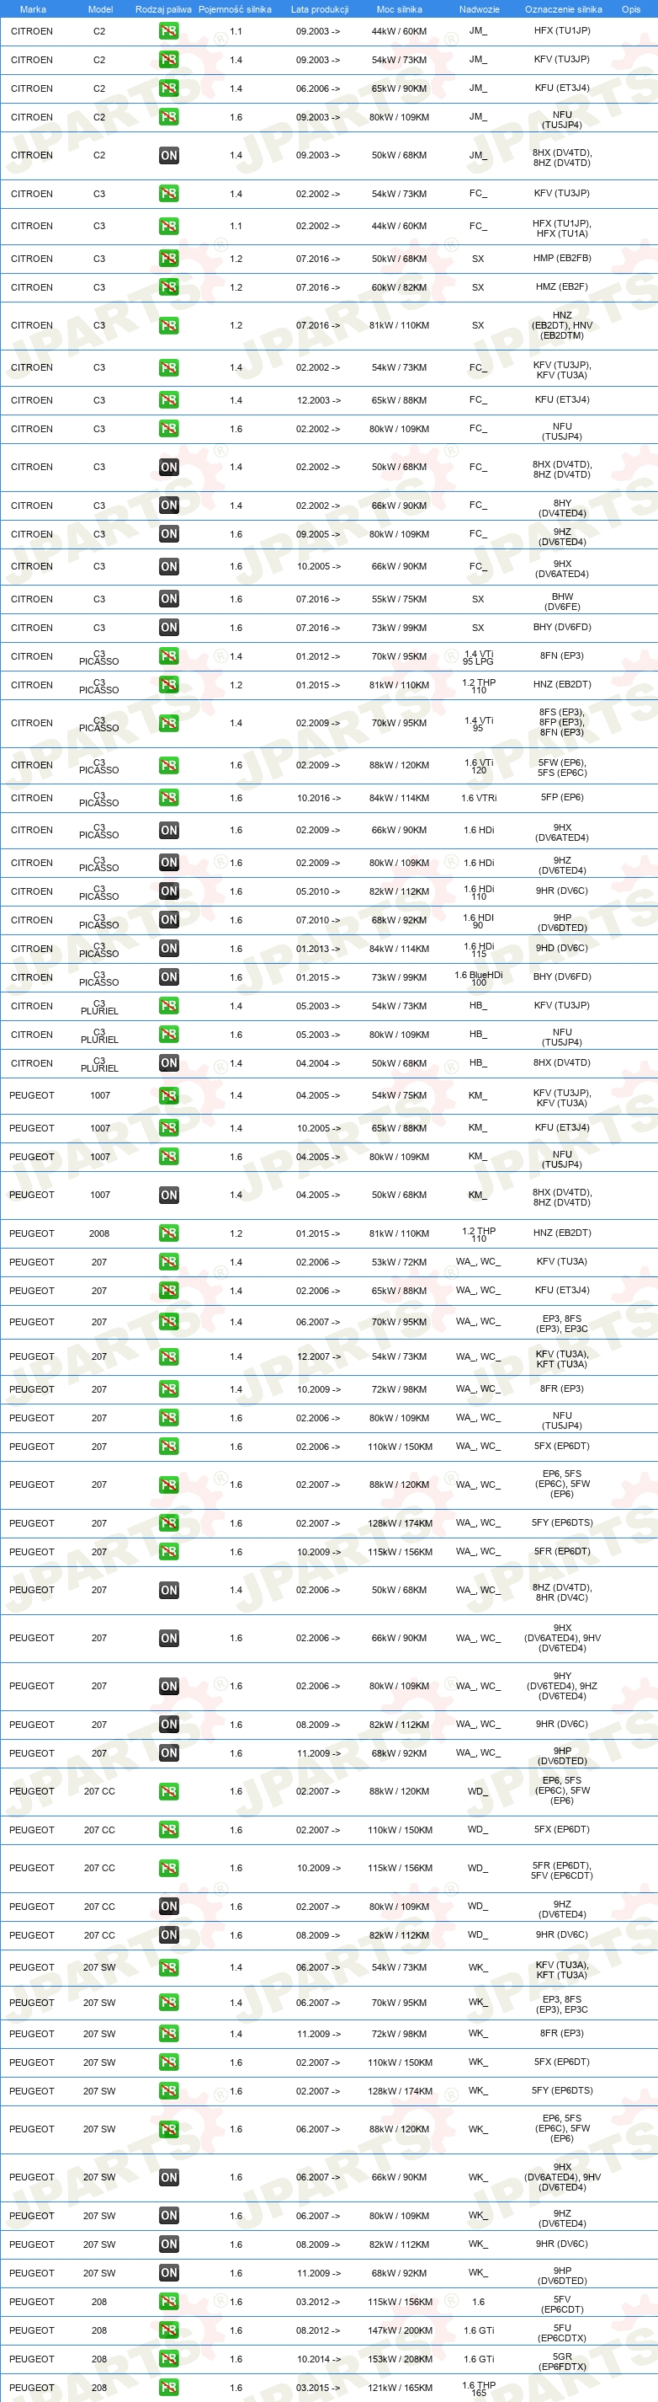Click the 10.2016 -> production date cell
This screenshot has width=658, height=2402.
click(x=318, y=798)
